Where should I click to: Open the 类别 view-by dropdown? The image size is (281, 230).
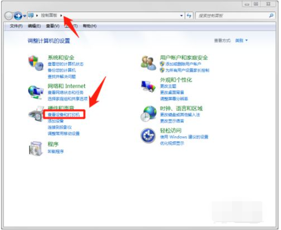pyautogui.click(x=241, y=41)
